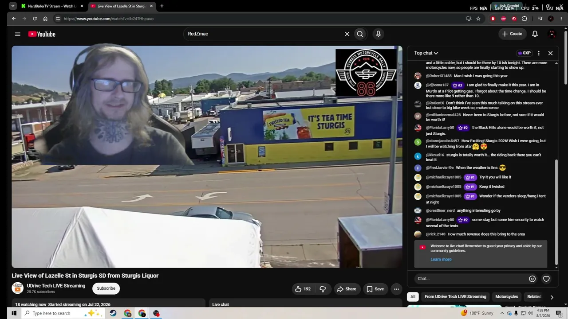568x319 pixels.
Task: Open the Windows notification center
Action: [x=559, y=313]
